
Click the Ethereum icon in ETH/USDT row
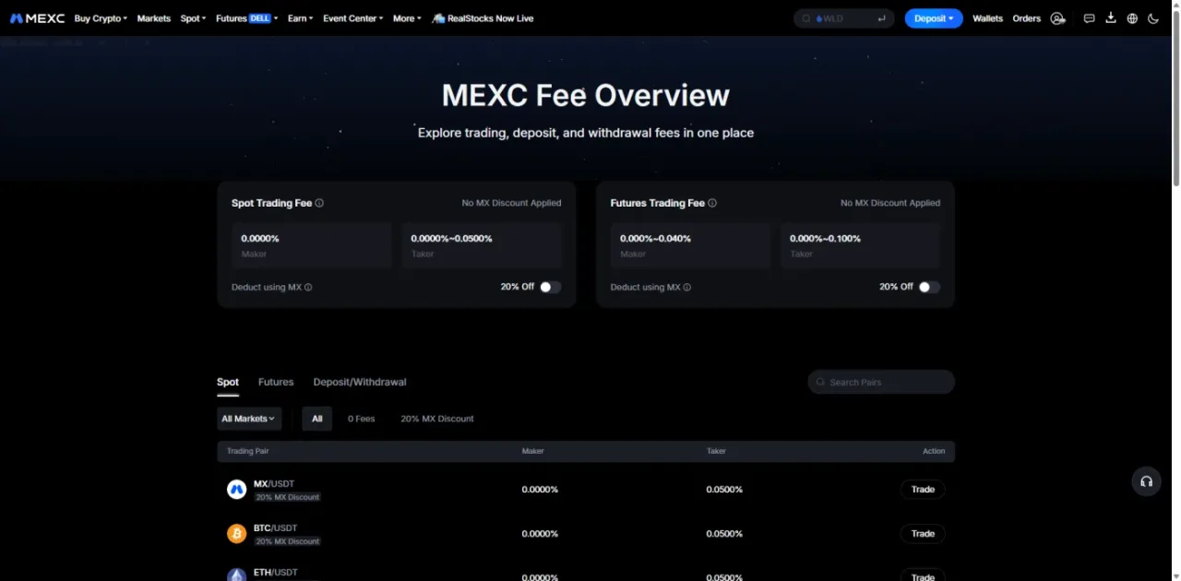pos(236,575)
